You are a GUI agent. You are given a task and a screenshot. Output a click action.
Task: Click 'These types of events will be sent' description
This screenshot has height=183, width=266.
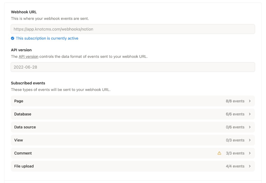point(61,90)
